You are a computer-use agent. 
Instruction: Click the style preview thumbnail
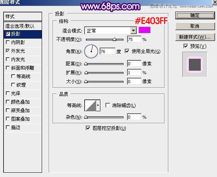[195, 65]
